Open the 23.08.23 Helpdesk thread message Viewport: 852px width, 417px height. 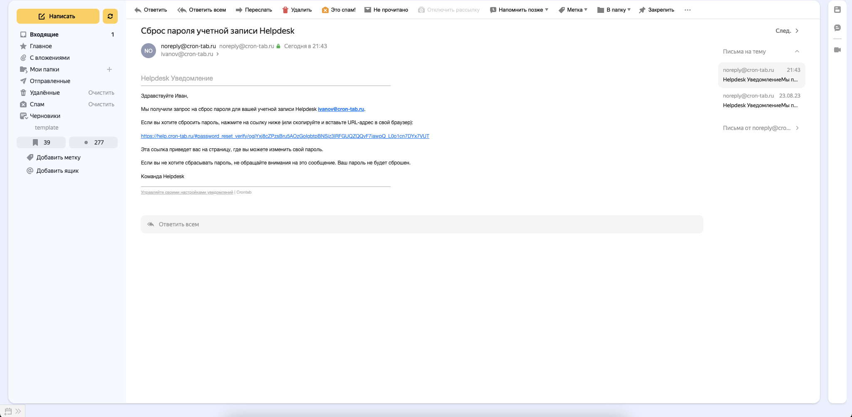761,101
